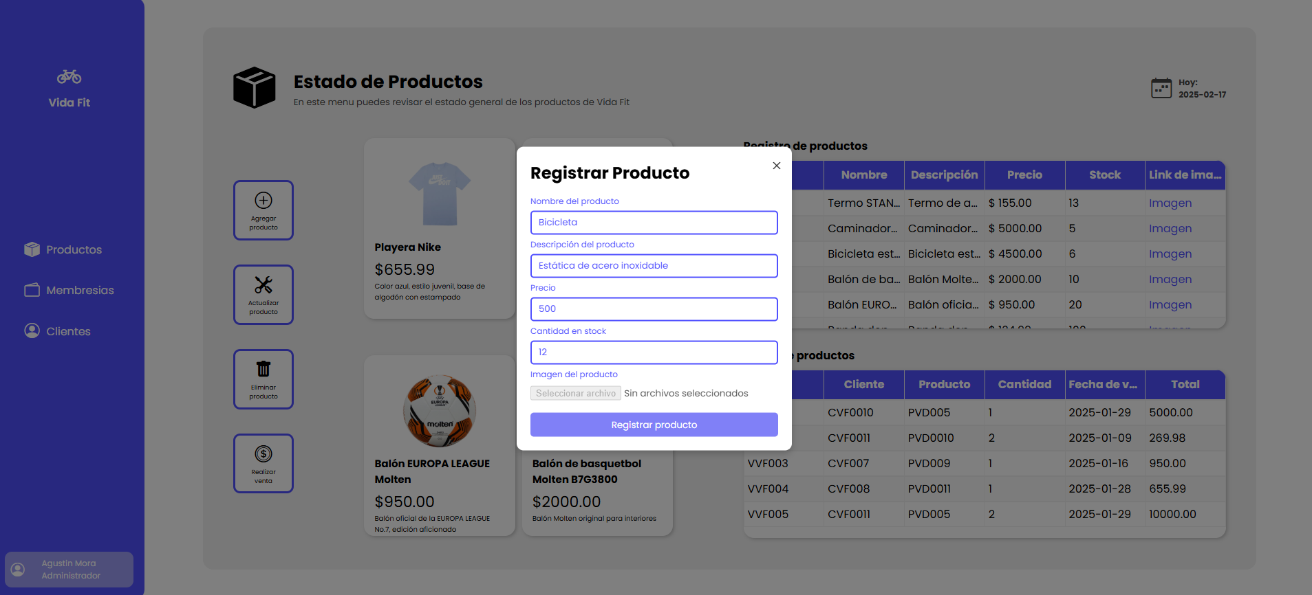The width and height of the screenshot is (1312, 595).
Task: Open Imagen link for Caminador row
Action: 1170,229
